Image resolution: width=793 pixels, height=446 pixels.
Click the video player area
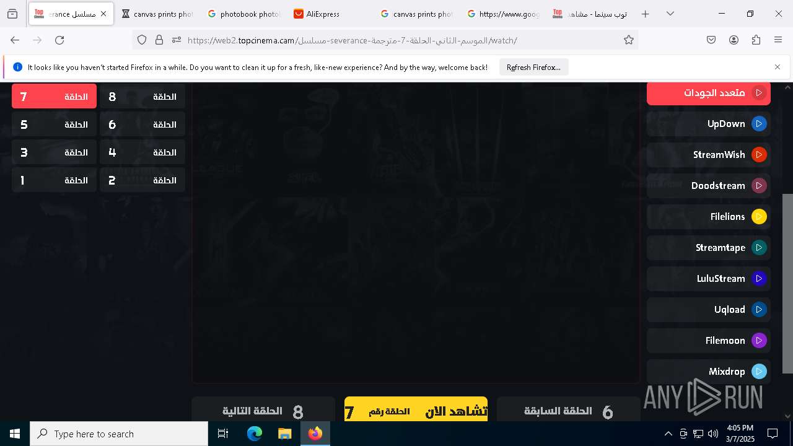point(416,233)
